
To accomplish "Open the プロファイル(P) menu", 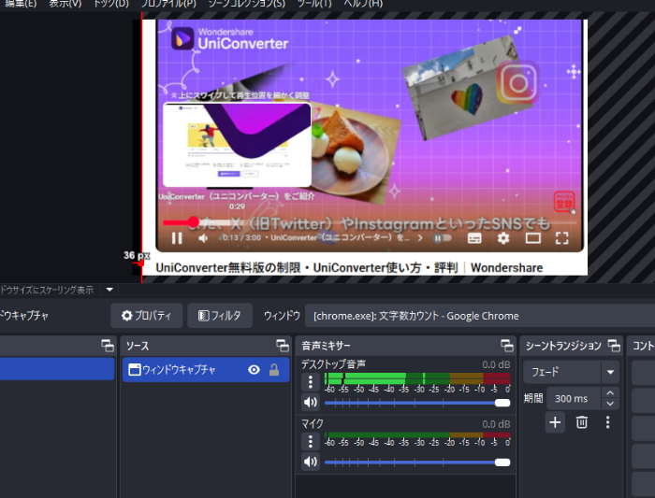I will pos(168,4).
